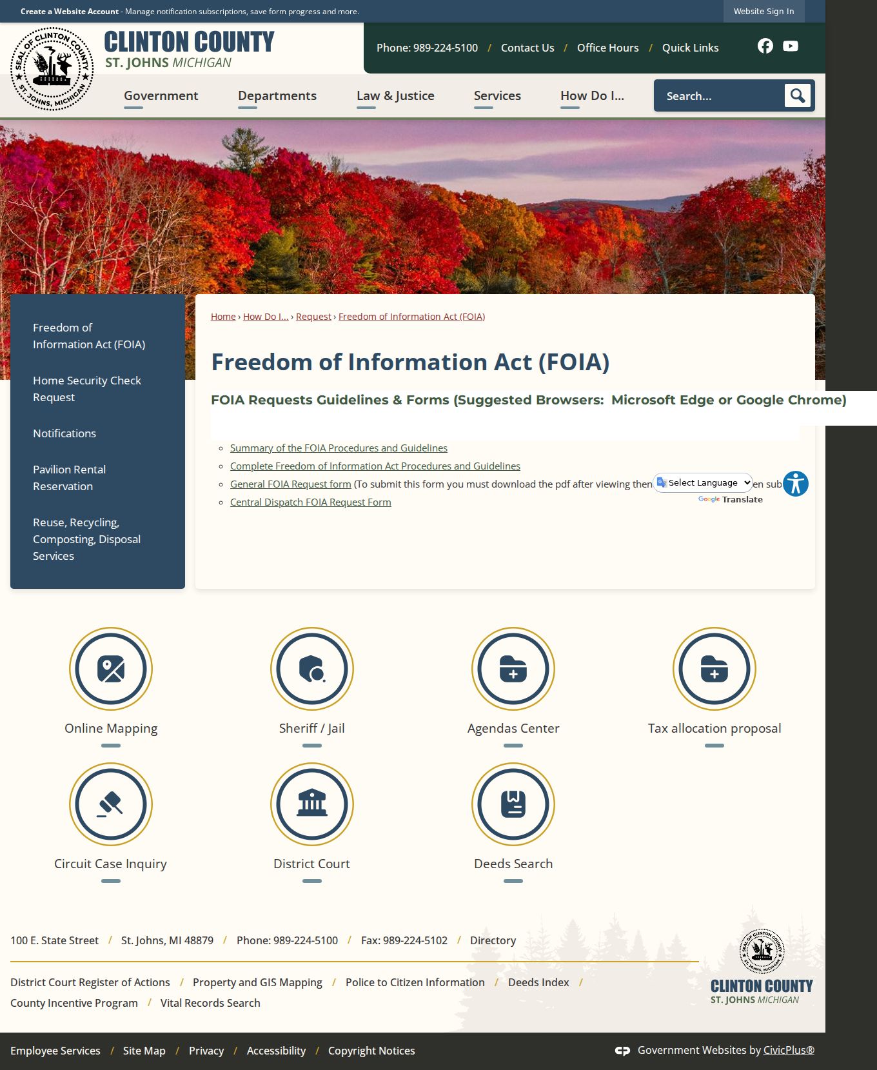Click the Clinton County seal logo in header
This screenshot has height=1070, width=877.
(52, 69)
